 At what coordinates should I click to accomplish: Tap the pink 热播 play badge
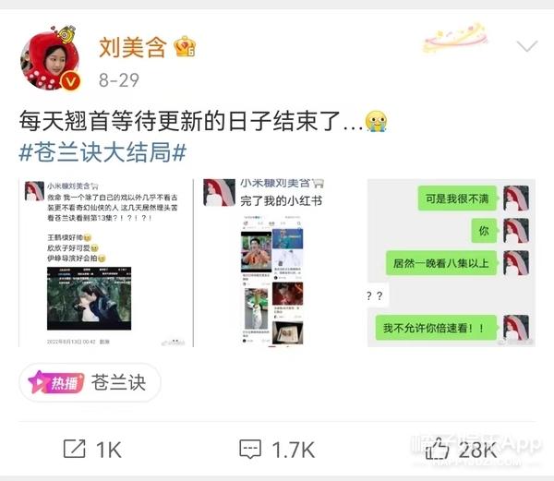tap(55, 382)
